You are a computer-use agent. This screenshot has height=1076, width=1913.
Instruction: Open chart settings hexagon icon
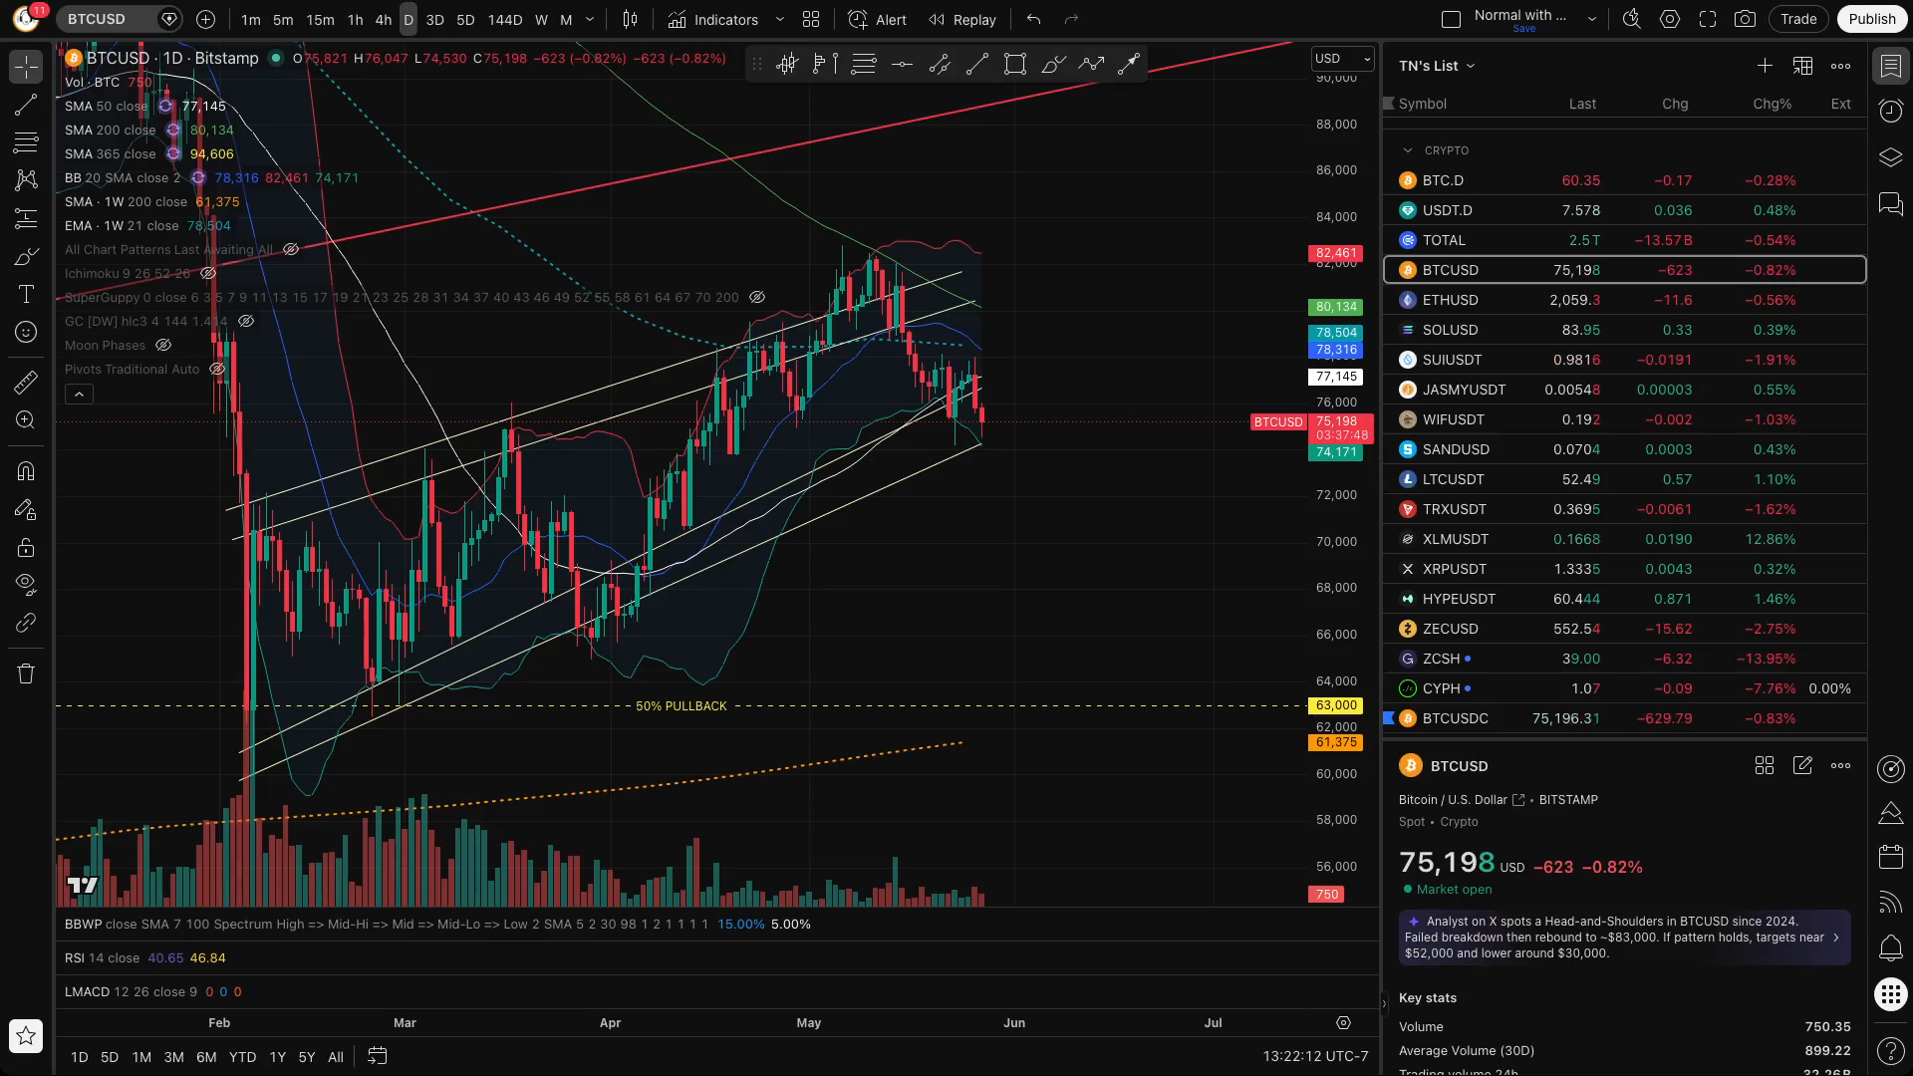[x=1670, y=19]
